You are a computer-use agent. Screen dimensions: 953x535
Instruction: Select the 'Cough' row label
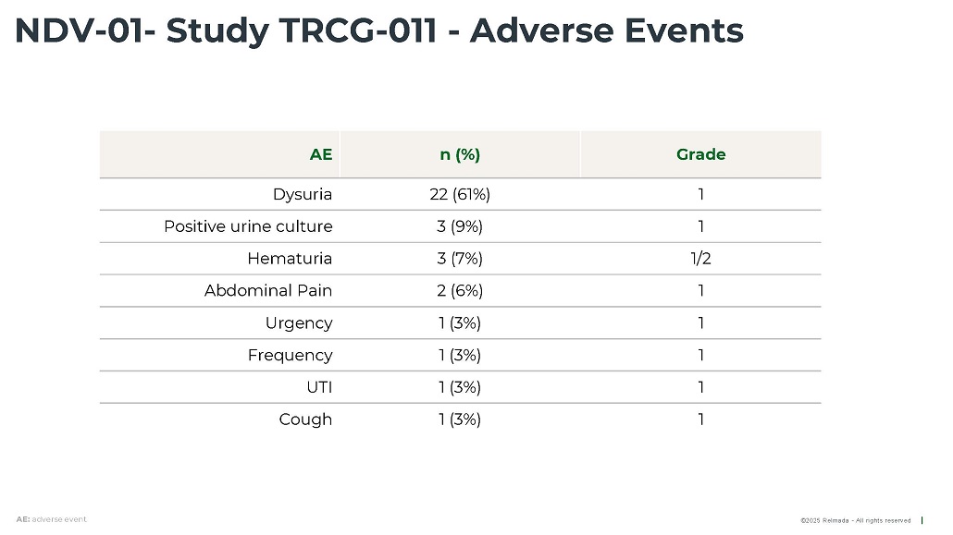[305, 419]
